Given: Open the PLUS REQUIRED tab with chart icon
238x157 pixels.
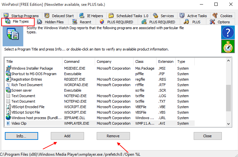Looking at the screenshot, I should 159,22.
